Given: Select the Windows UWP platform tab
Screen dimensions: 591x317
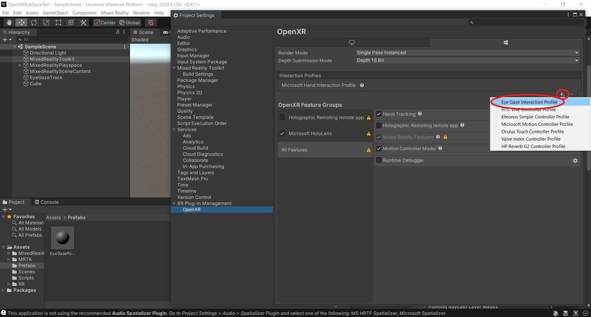Looking at the screenshot, I should [x=506, y=43].
